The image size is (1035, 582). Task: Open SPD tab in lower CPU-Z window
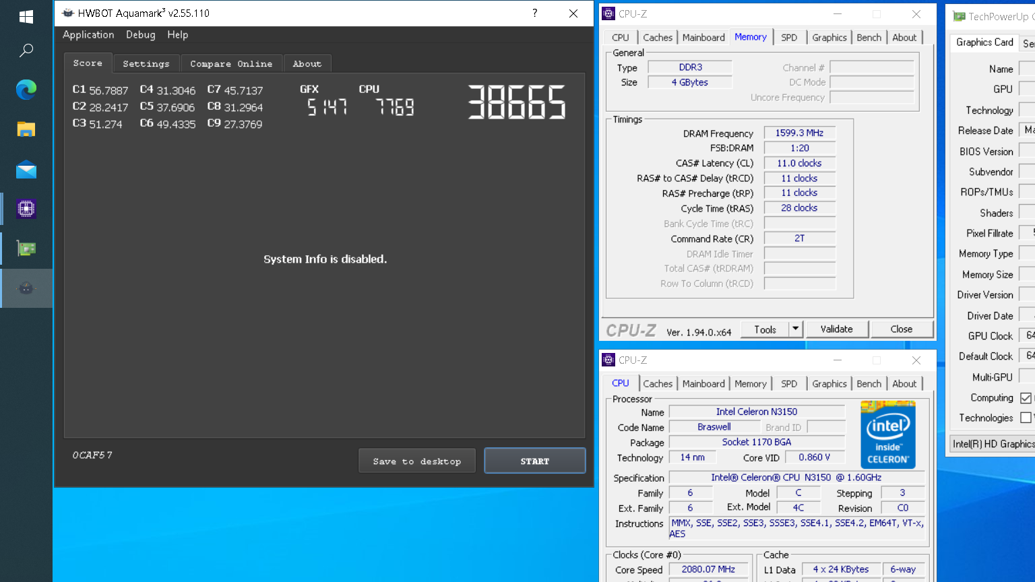pos(789,384)
